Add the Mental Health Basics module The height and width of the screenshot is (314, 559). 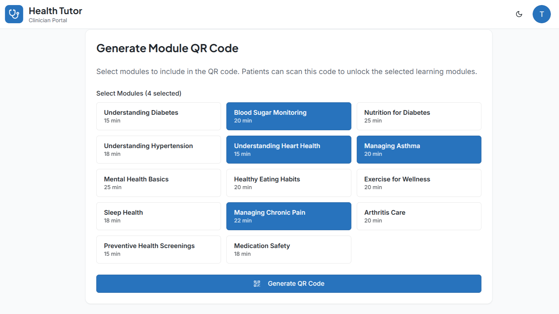(158, 183)
